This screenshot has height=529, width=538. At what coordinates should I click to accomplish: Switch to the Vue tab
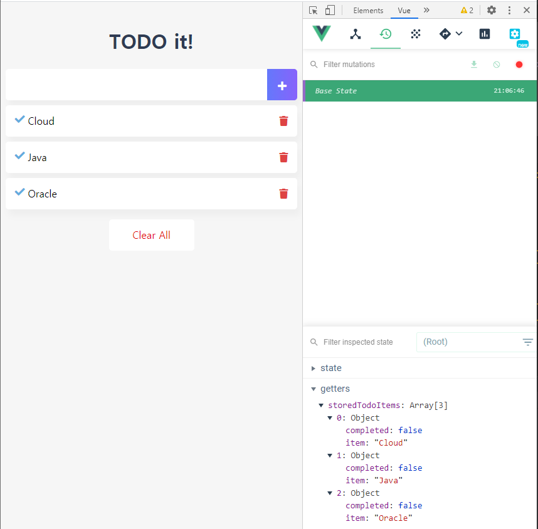coord(404,11)
